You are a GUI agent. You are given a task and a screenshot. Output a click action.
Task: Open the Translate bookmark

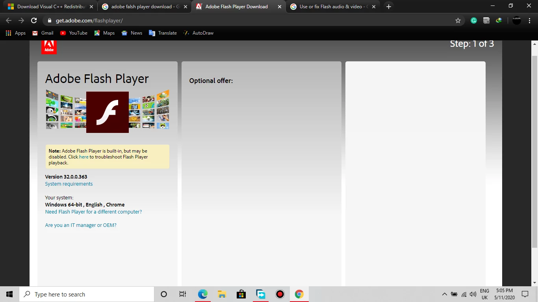point(163,33)
